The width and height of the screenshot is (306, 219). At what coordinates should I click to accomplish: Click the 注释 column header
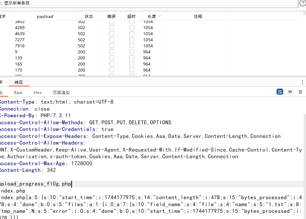[198, 16]
